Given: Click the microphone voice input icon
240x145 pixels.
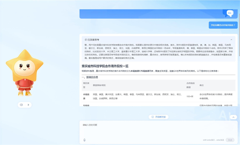Looking at the screenshot, I should click(85, 140).
